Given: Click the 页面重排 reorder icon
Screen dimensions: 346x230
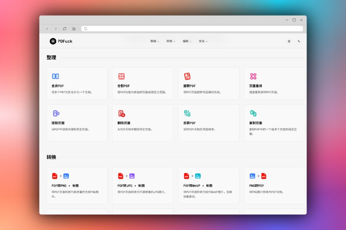Looking at the screenshot, I should click(x=253, y=76).
